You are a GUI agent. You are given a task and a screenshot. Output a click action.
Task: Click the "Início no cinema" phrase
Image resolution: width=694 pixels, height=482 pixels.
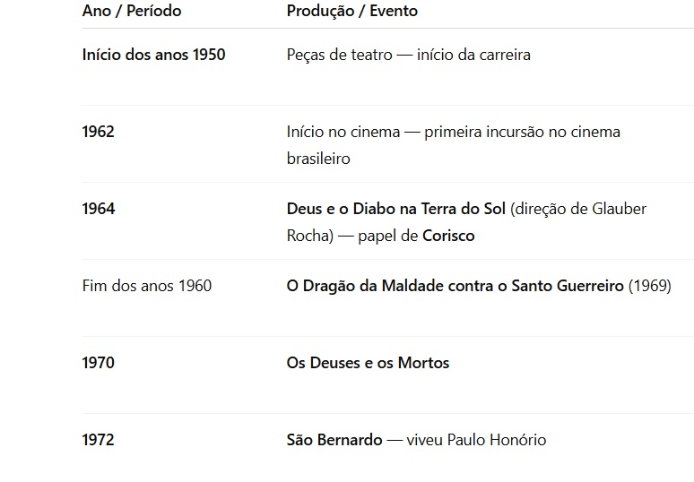point(343,132)
